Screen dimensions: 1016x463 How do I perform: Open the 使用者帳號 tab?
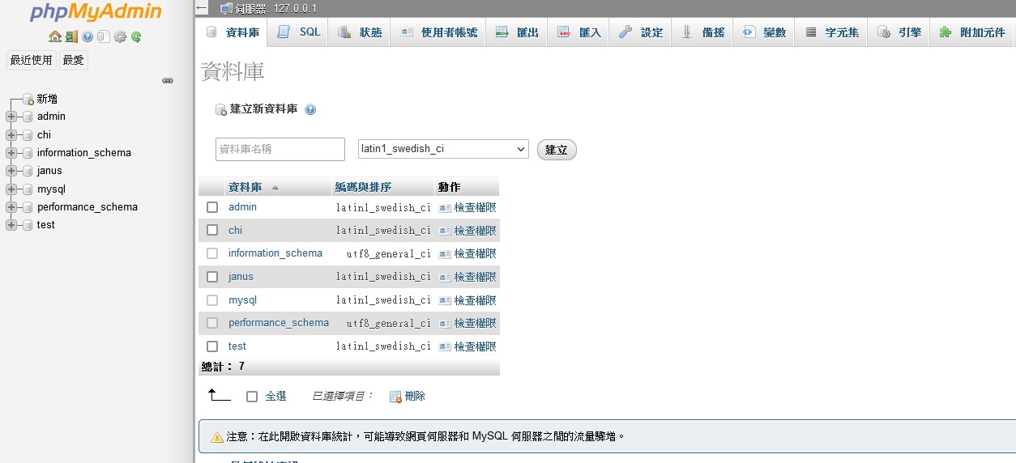[x=439, y=32]
